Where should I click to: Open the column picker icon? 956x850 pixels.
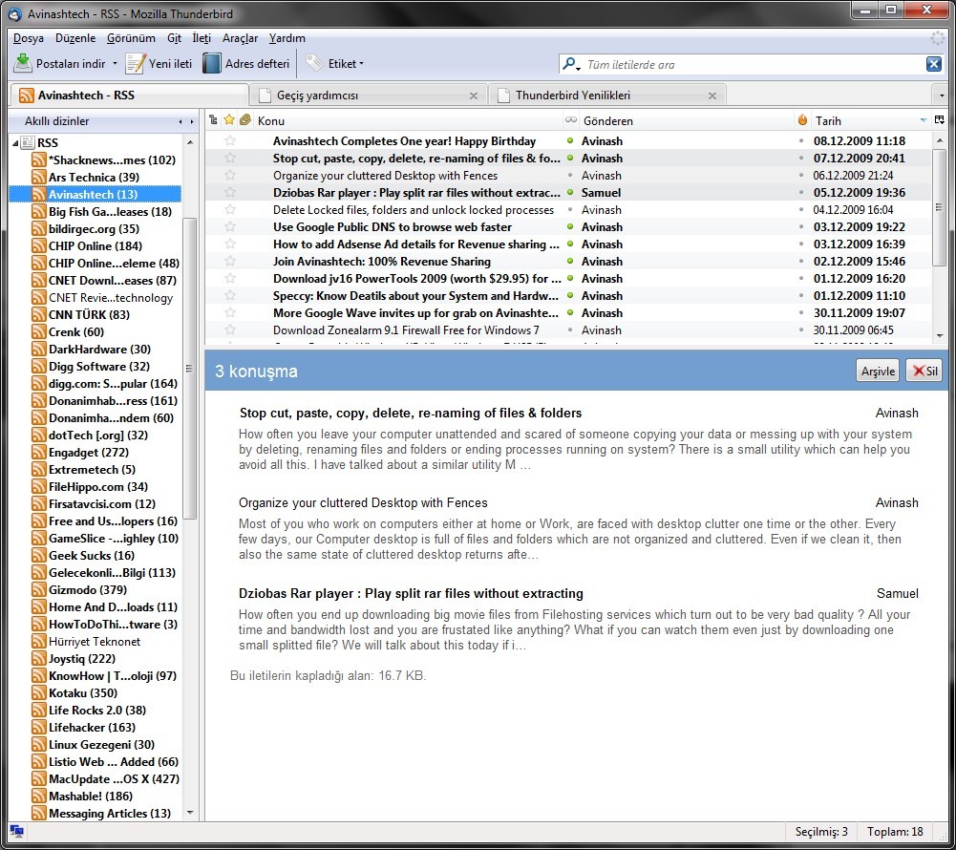pos(940,119)
